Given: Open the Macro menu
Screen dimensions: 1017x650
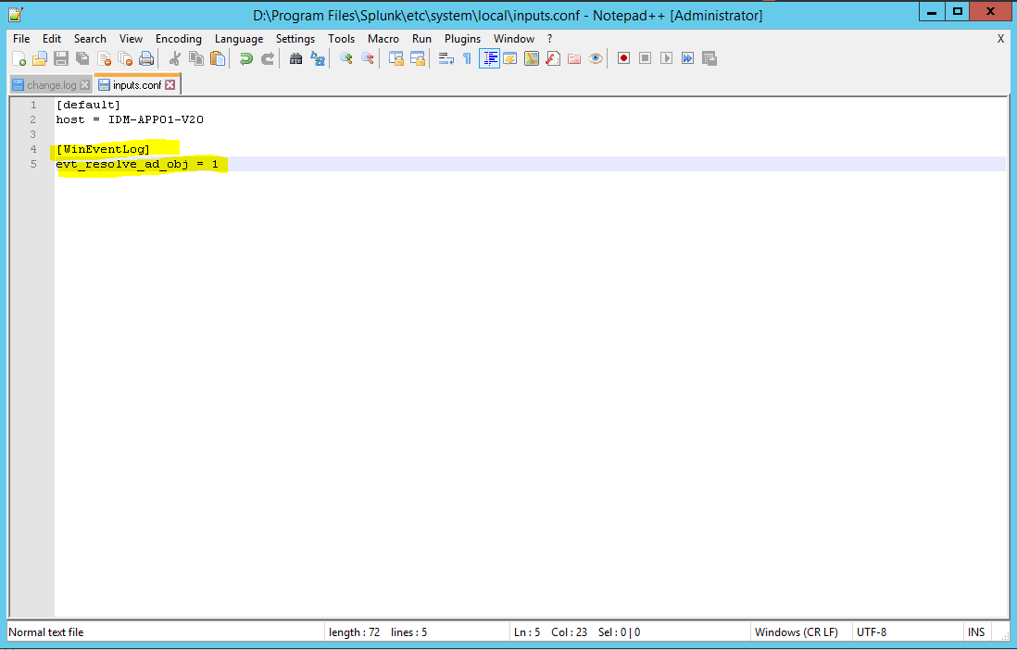Looking at the screenshot, I should (383, 39).
